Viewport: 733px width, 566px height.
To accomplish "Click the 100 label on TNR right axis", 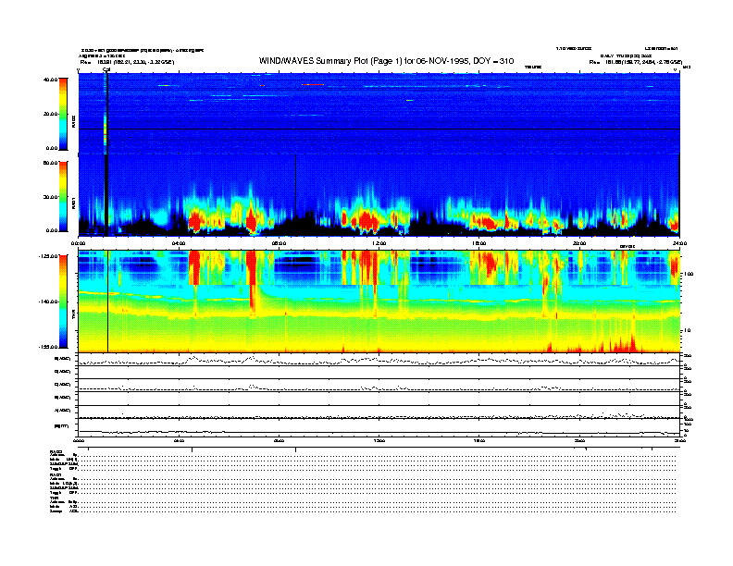I will pyautogui.click(x=689, y=274).
